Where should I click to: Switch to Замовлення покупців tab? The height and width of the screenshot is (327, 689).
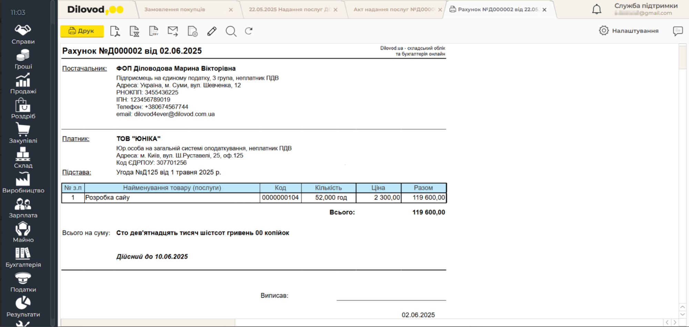(175, 10)
